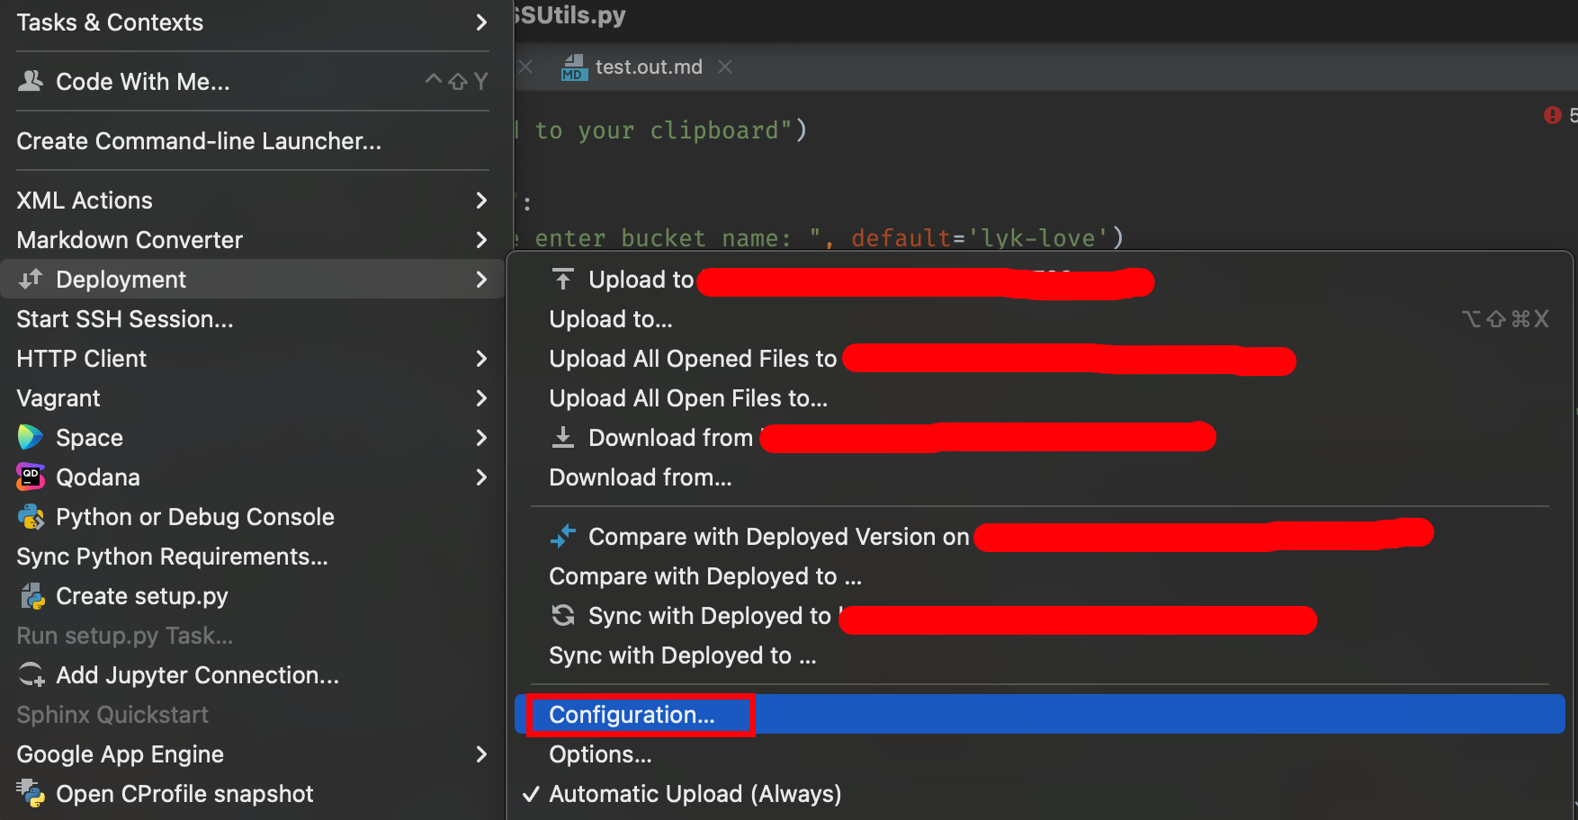
Task: Expand the Google App Engine submenu
Action: pyautogui.click(x=480, y=754)
